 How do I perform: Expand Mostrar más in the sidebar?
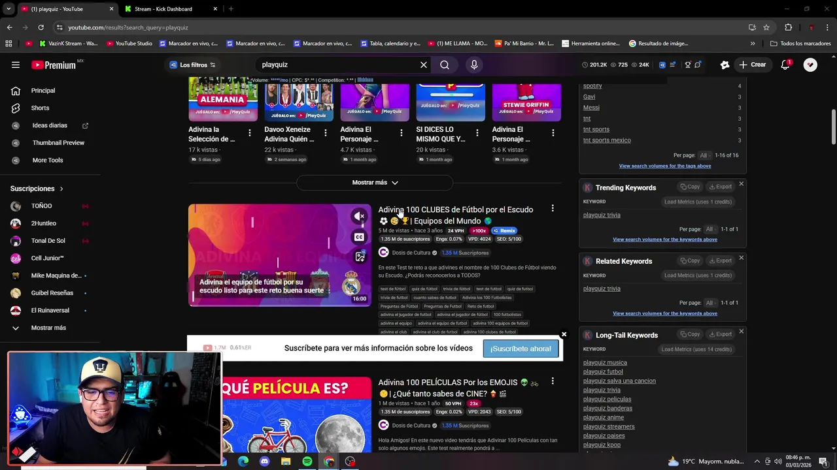48,328
